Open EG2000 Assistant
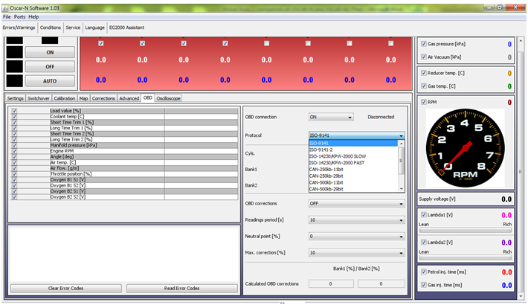The image size is (528, 308). point(126,28)
